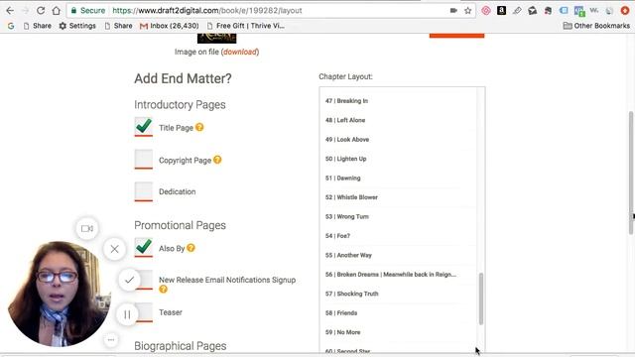Open recorder more options ellipsis
The width and height of the screenshot is (635, 357).
coord(111,339)
